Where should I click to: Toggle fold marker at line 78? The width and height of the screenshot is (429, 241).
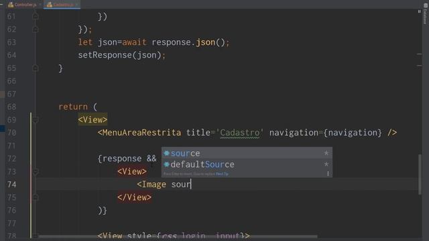[x=36, y=236]
